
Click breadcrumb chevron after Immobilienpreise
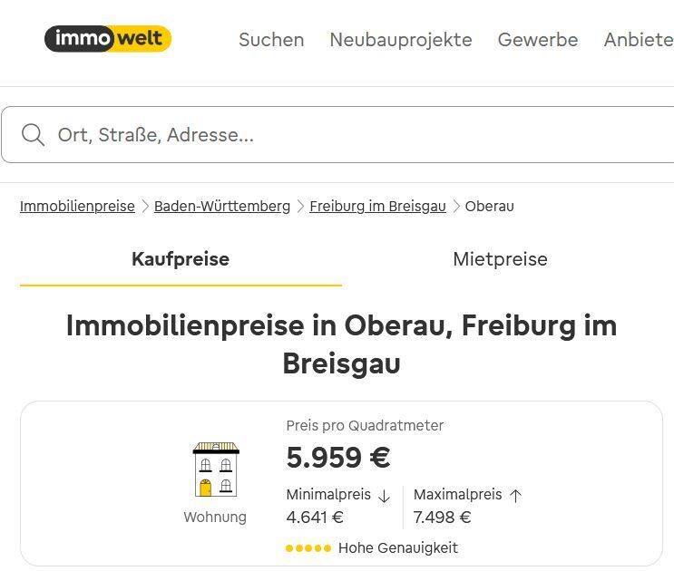145,207
